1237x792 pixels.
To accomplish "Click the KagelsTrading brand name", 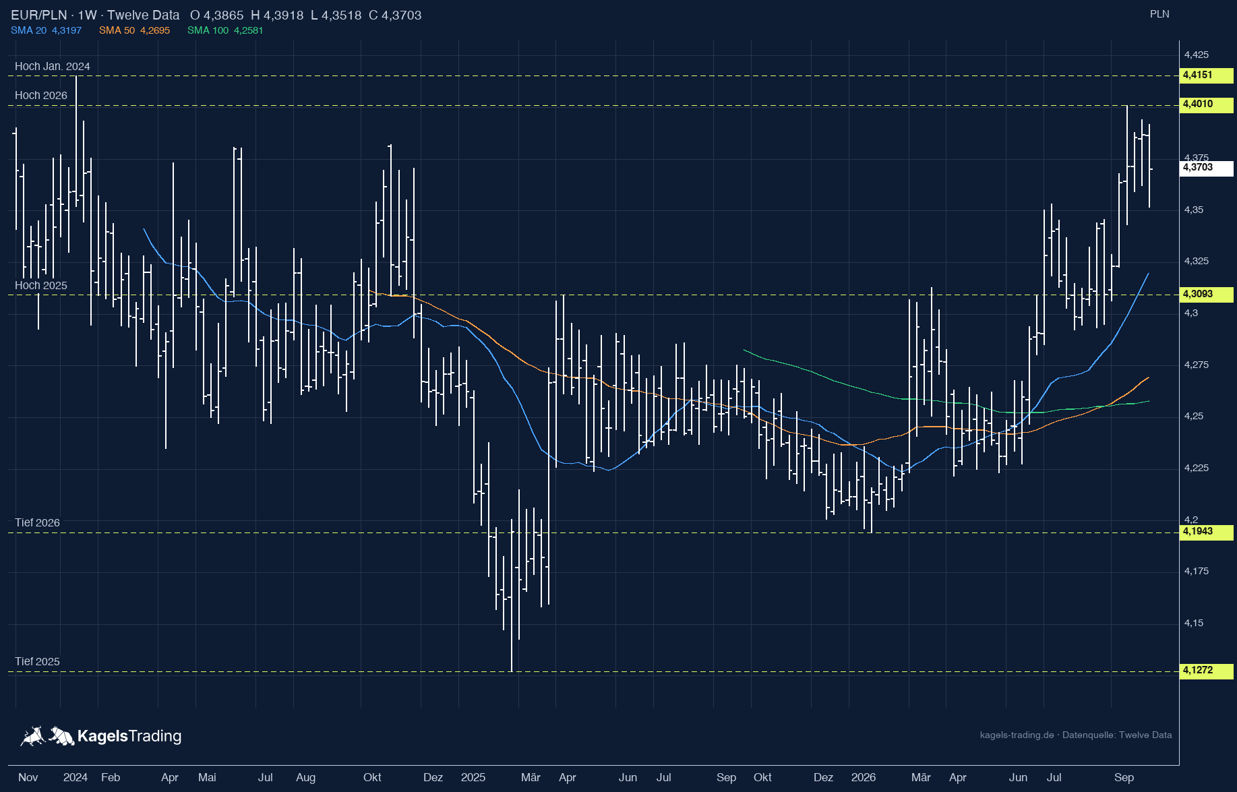I will (129, 736).
